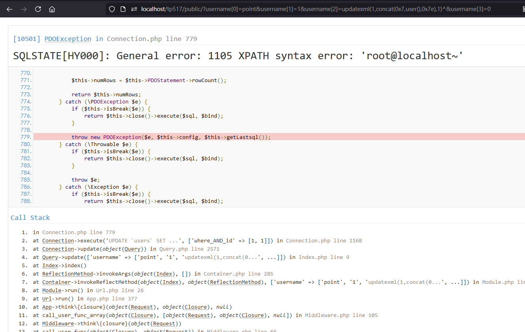The width and height of the screenshot is (525, 332).
Task: Click source line 771 rowCount statement
Action: [149, 80]
